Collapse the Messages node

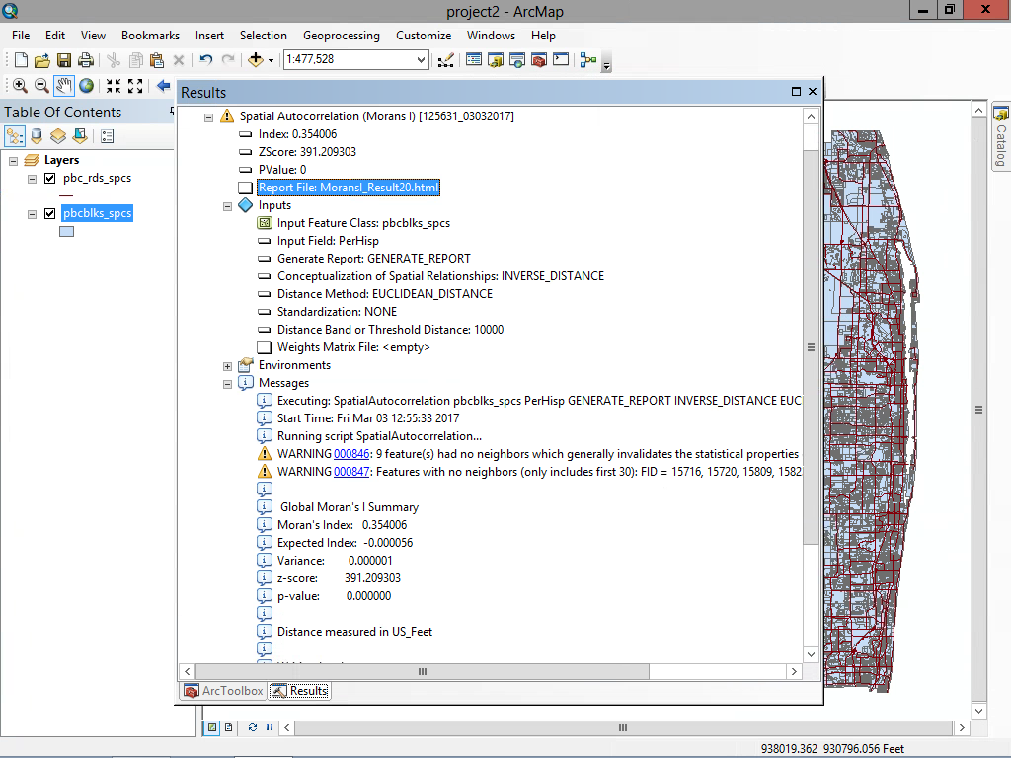click(x=228, y=385)
